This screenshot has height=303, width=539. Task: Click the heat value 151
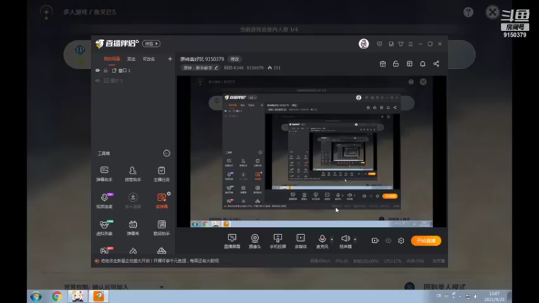click(274, 68)
